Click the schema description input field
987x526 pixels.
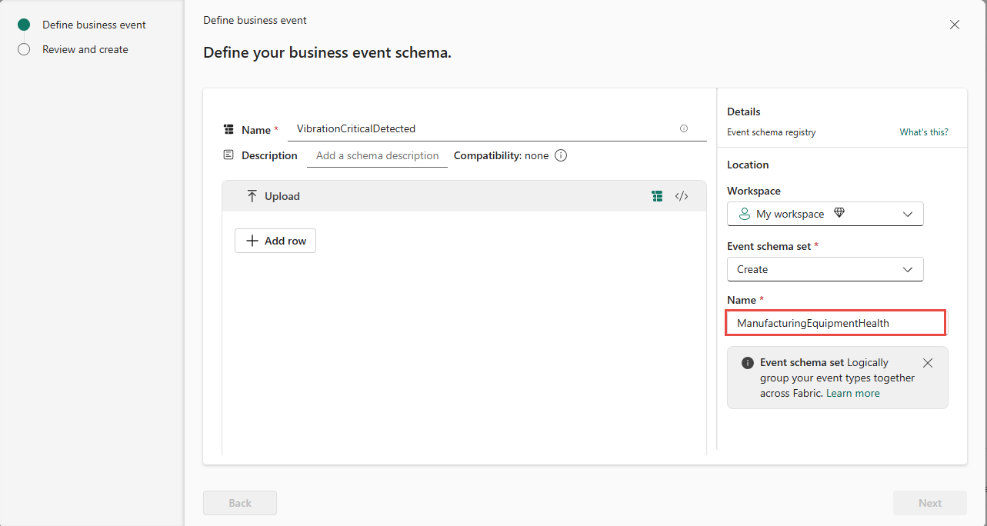[x=377, y=155]
